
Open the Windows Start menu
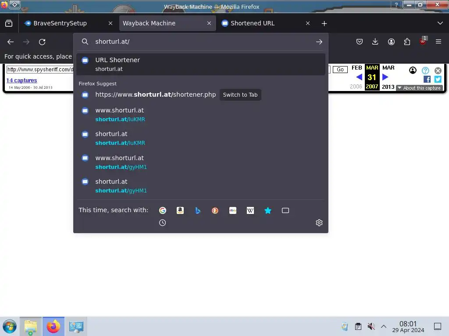(x=10, y=326)
